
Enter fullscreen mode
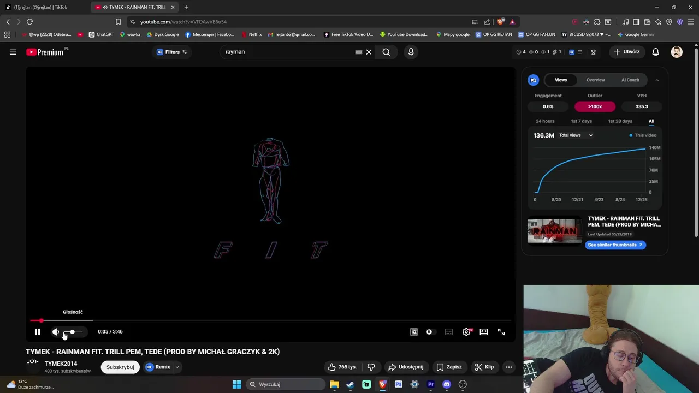(501, 332)
